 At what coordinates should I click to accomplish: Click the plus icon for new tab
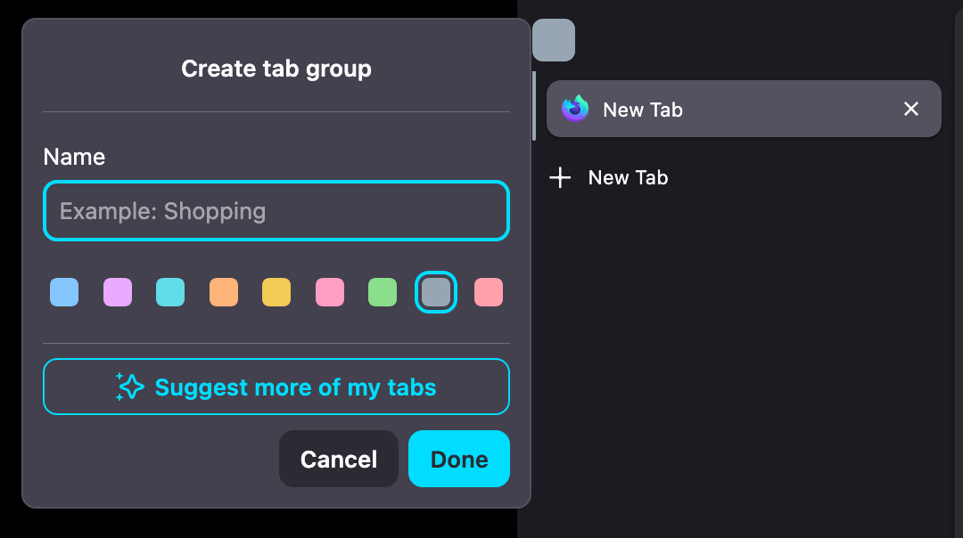560,178
